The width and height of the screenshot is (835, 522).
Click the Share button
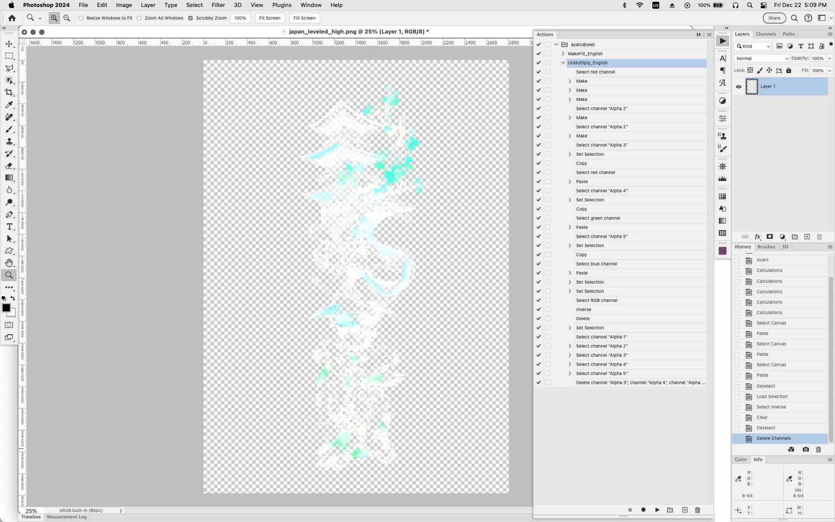click(x=774, y=18)
